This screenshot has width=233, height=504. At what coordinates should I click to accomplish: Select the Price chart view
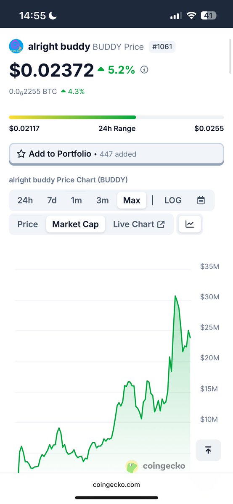click(28, 224)
